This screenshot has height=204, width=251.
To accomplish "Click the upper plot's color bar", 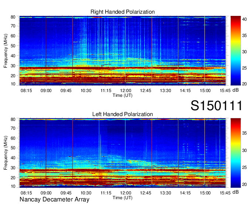I will 235,51.
